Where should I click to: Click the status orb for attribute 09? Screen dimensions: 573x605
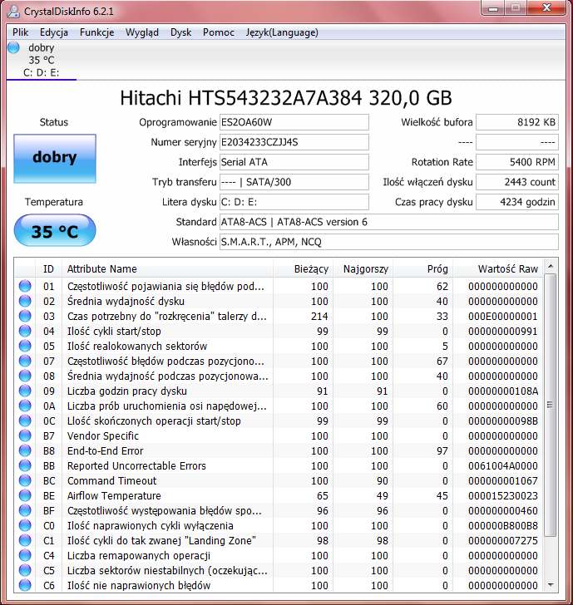[25, 391]
